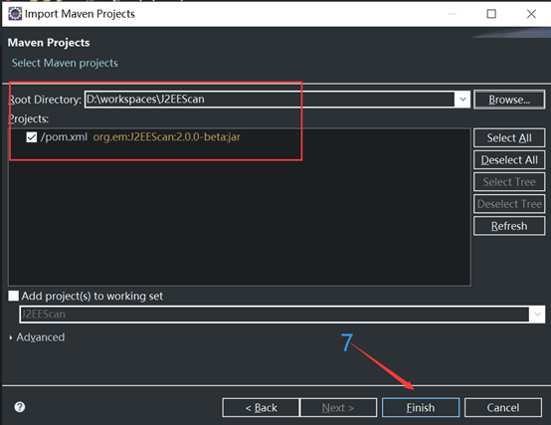Select the org.em:J2EEScan:2.0.0-beta:jar project entry
Image resolution: width=551 pixels, height=425 pixels.
coord(166,136)
